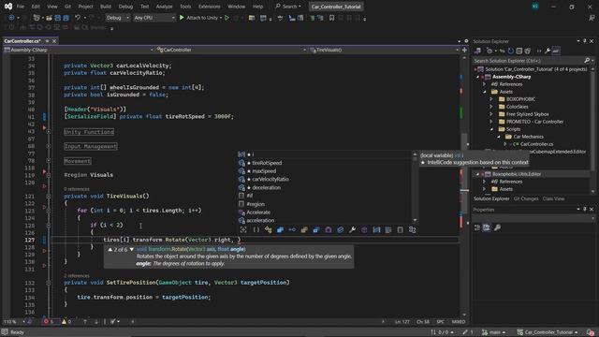Viewport: 599px width, 337px height.
Task: Open the Analyze menu
Action: point(164,7)
